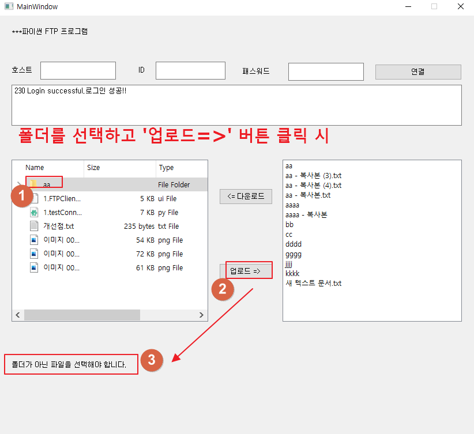
Task: Select the 61 KB png image icon
Action: pos(34,268)
